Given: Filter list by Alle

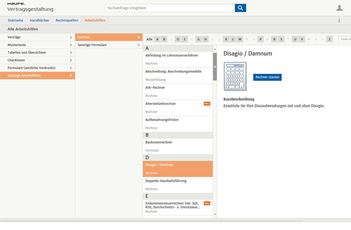Looking at the screenshot, I should [149, 39].
